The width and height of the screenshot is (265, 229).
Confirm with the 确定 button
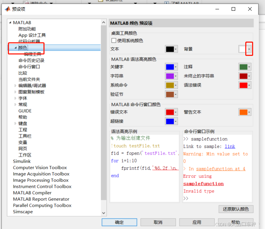tap(119, 222)
